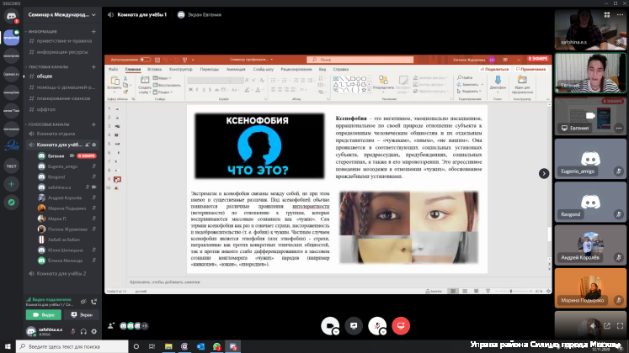Viewport: 629px width, 353px height.
Task: Invite members icon near bottom avatars
Action: pos(110,326)
